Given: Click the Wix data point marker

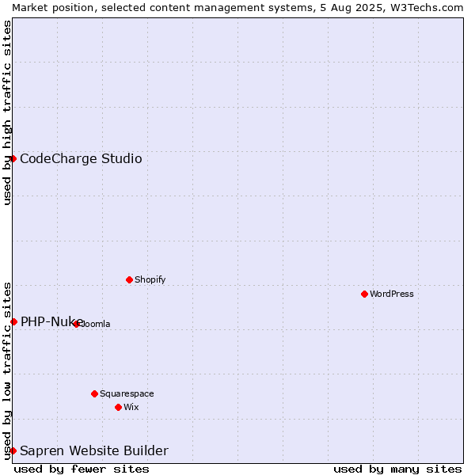Looking at the screenshot, I should pos(119,407).
